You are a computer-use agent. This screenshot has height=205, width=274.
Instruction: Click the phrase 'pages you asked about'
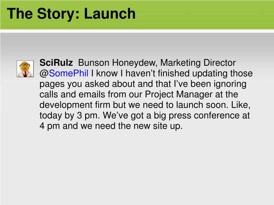(x=87, y=84)
